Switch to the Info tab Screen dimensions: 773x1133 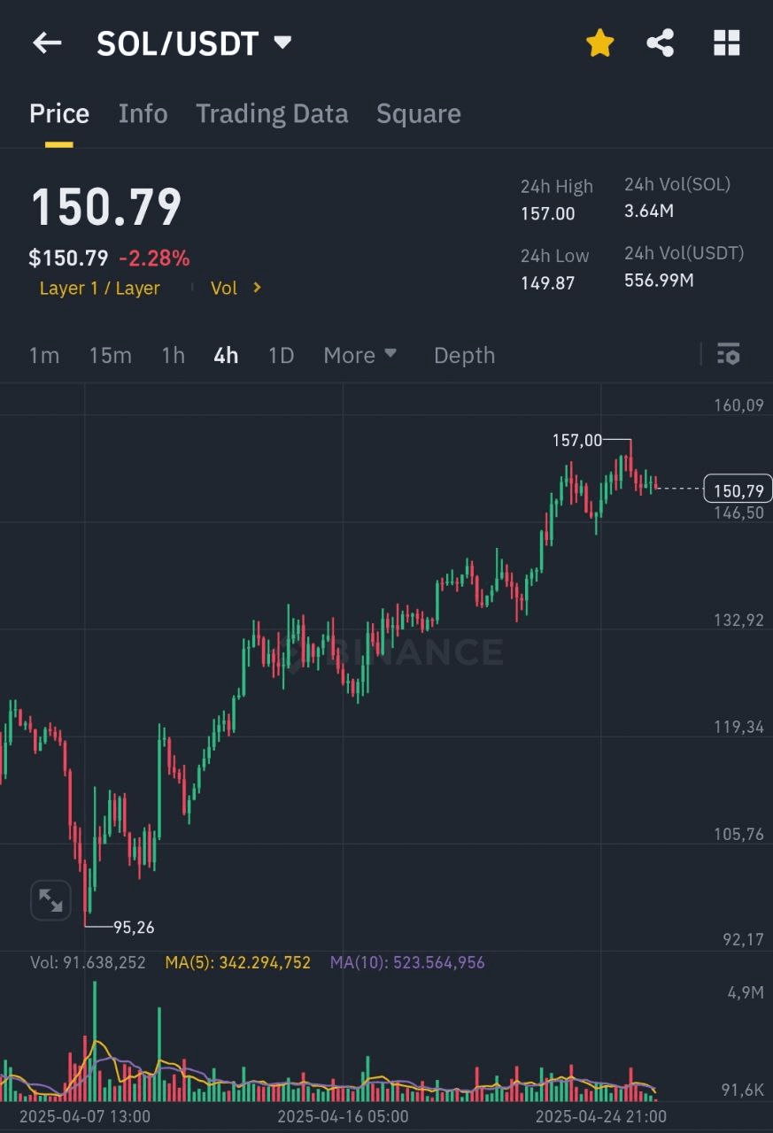pyautogui.click(x=143, y=113)
